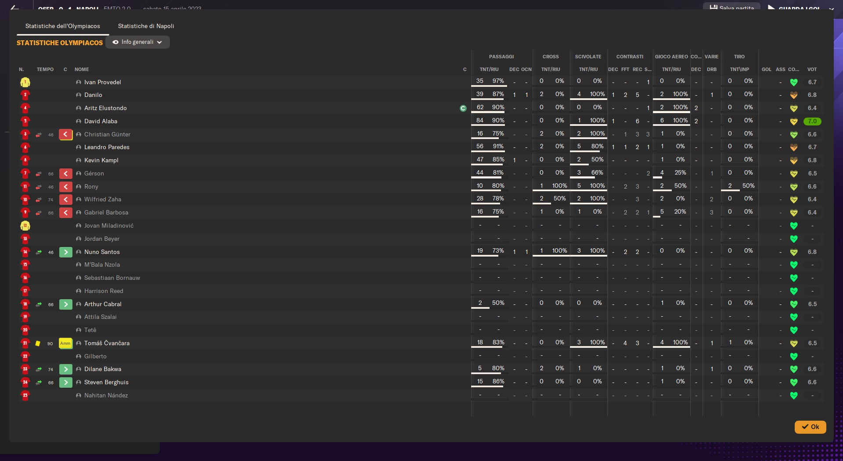
Task: Click David Alaba's green 7.0 rating badge
Action: point(812,121)
